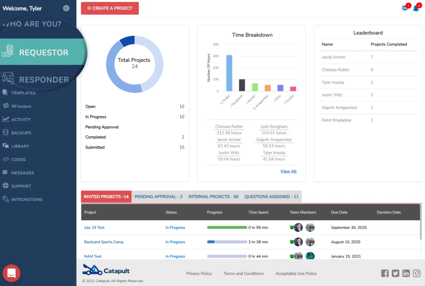Select the Requestor role icon
This screenshot has height=286, width=425.
point(8,52)
